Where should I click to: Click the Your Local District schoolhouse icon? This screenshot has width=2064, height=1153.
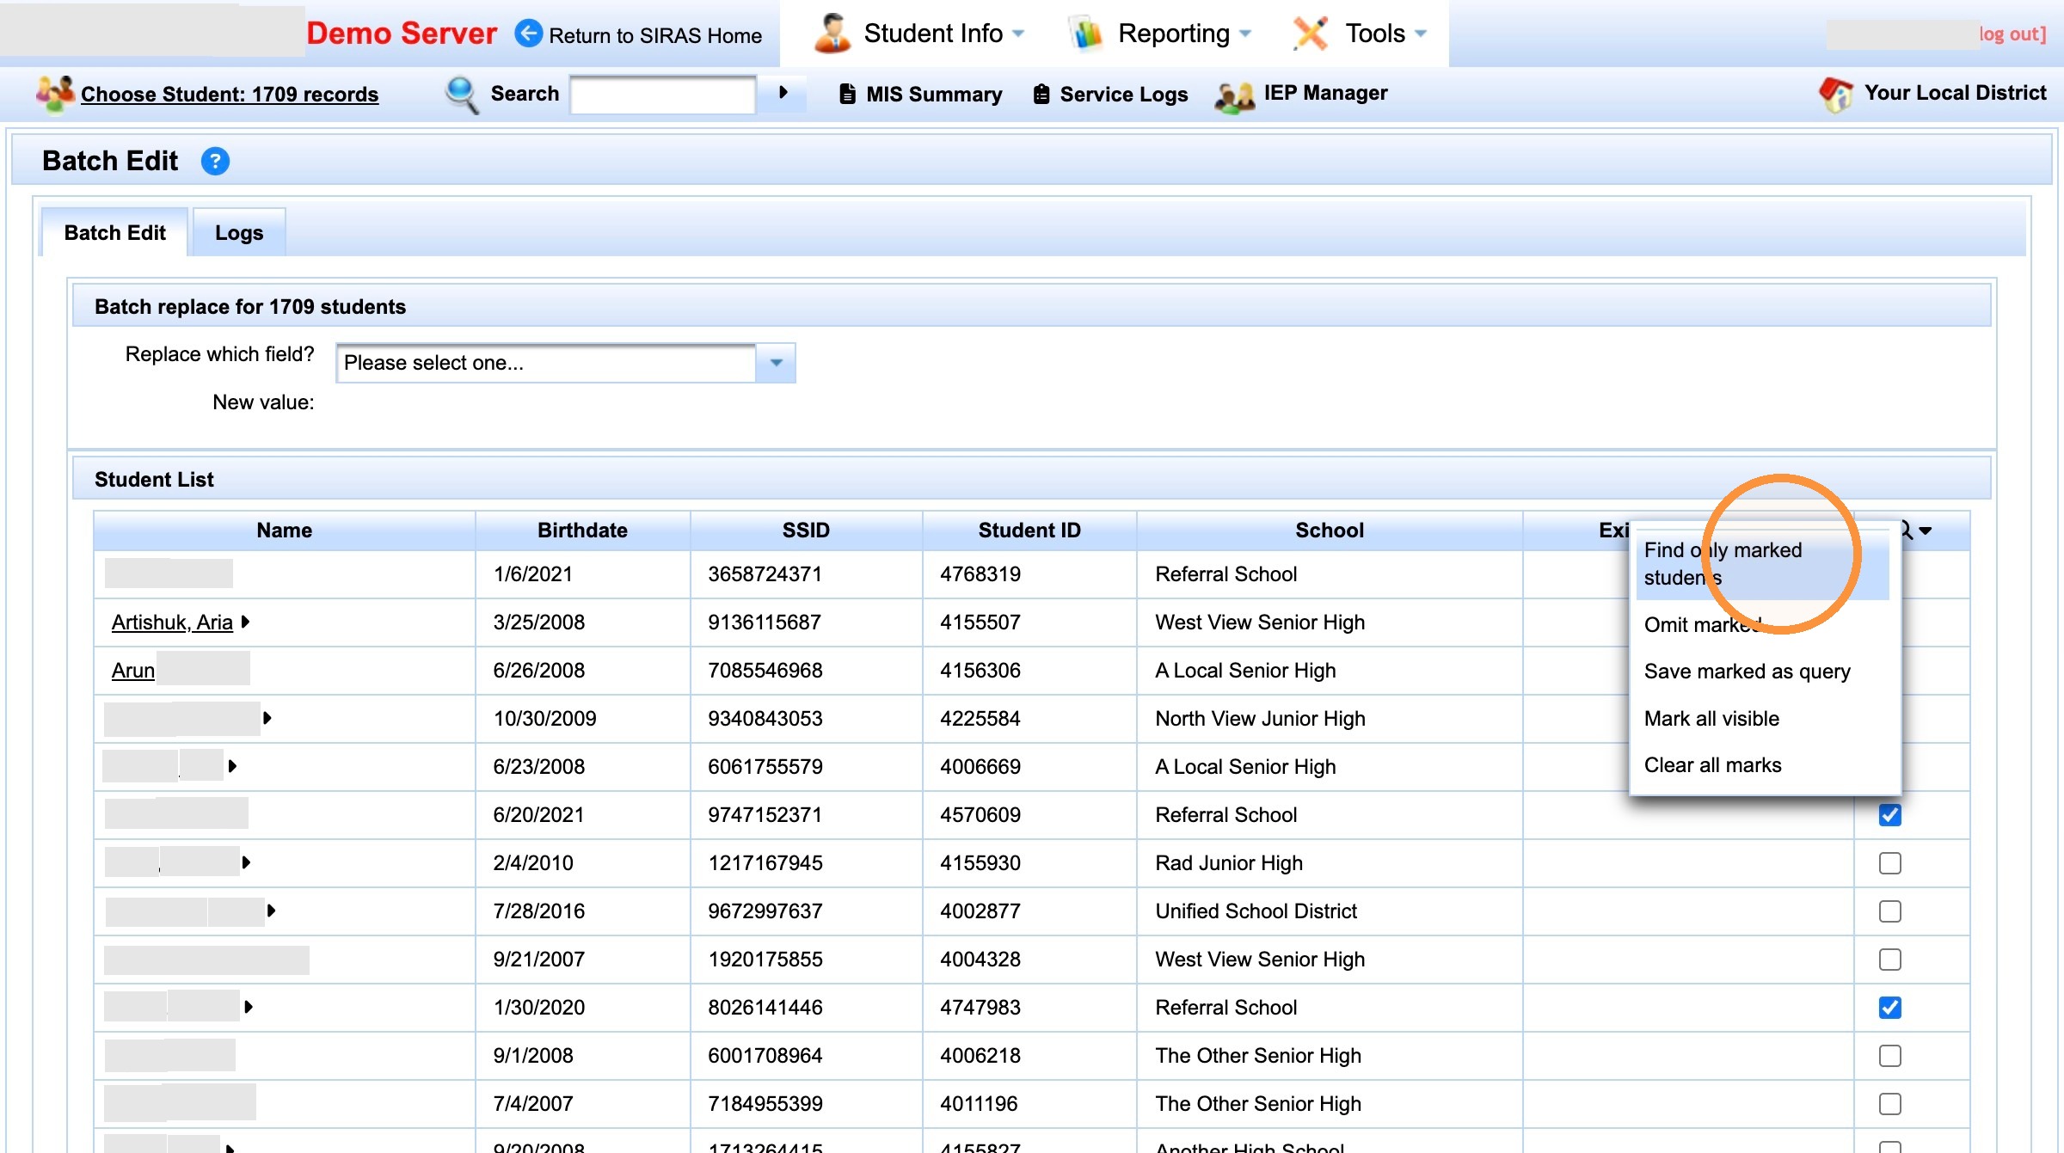tap(1835, 94)
